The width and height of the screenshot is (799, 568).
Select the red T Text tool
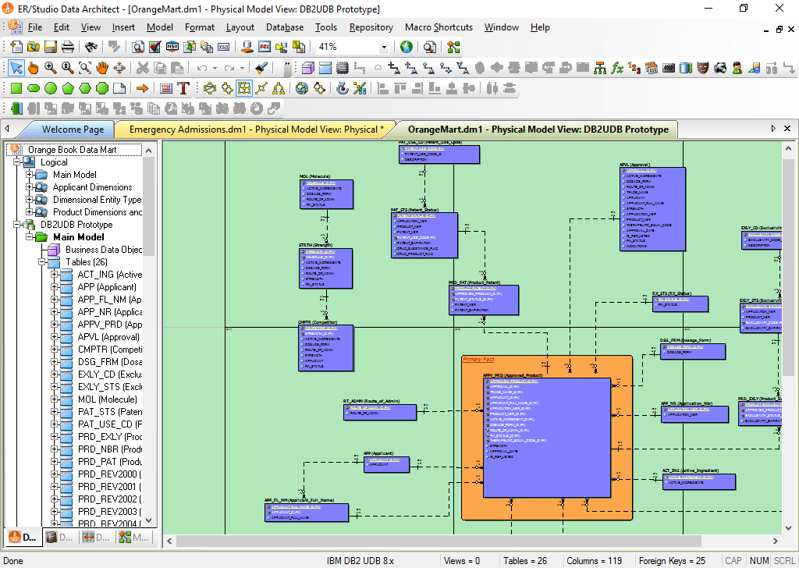tap(183, 89)
